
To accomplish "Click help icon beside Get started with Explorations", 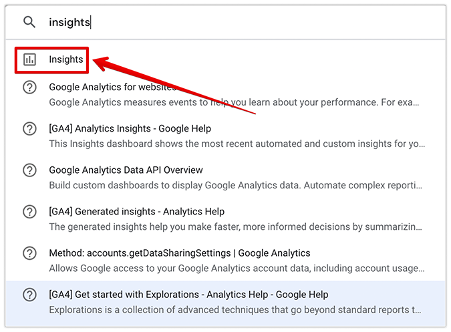I will pyautogui.click(x=29, y=295).
